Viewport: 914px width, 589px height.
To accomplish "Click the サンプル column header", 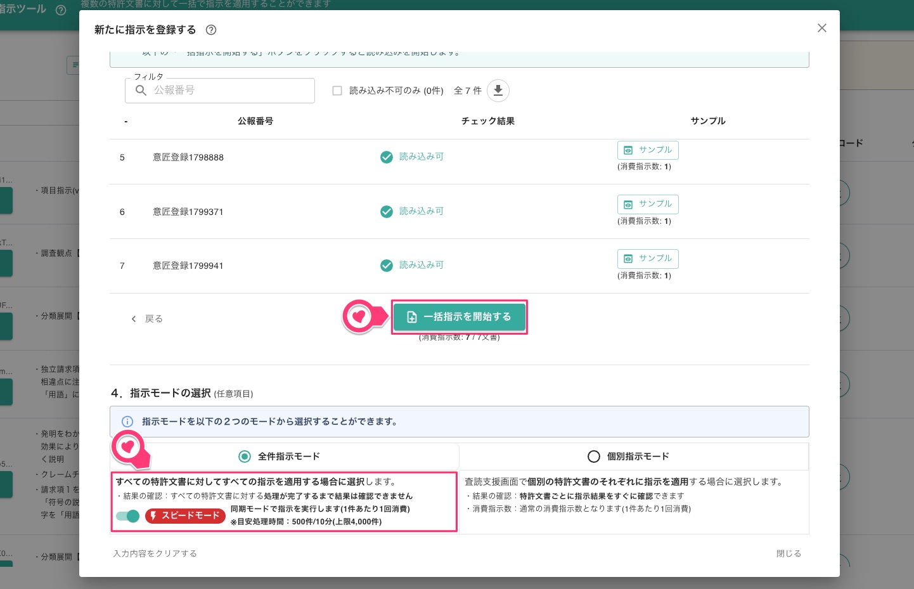I will click(x=708, y=121).
